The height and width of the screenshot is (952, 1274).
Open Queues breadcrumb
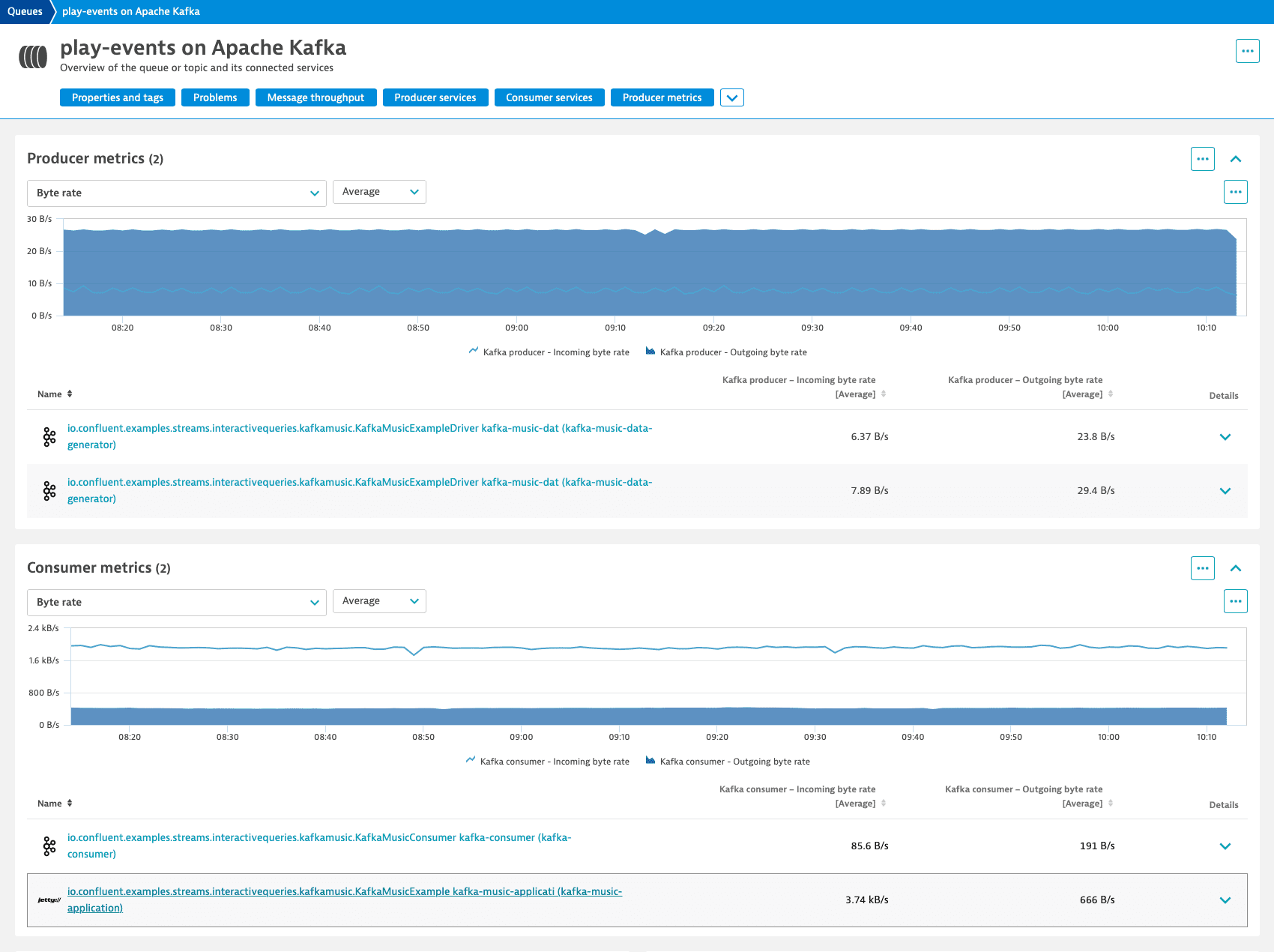[x=25, y=11]
